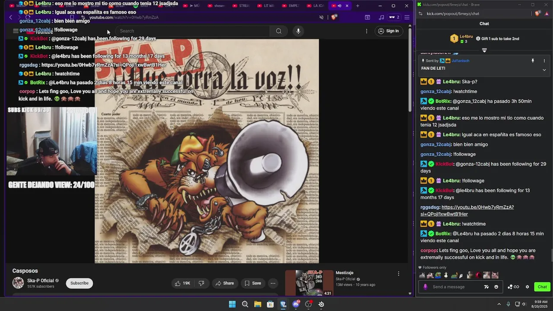
Task: Dislike the Casposos video
Action: [x=201, y=283]
